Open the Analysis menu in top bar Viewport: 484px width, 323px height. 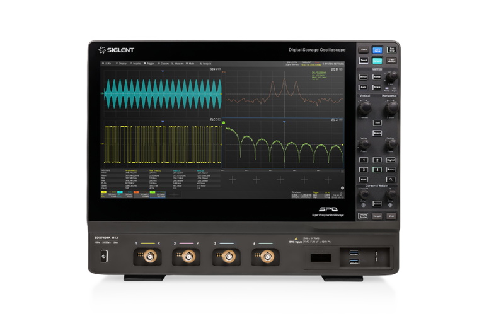205,64
